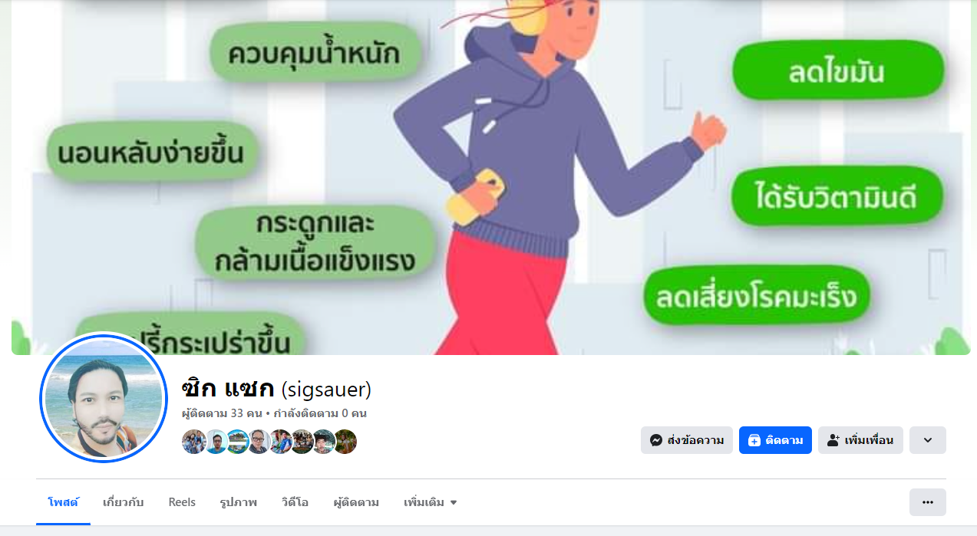Click the last follower avatar thumbnail
Viewport: 977px width, 536px height.
(x=345, y=442)
